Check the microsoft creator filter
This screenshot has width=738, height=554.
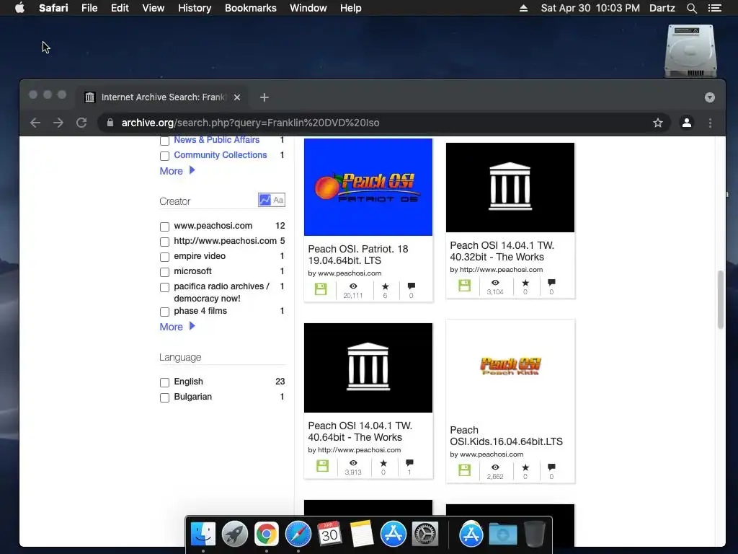tap(164, 272)
